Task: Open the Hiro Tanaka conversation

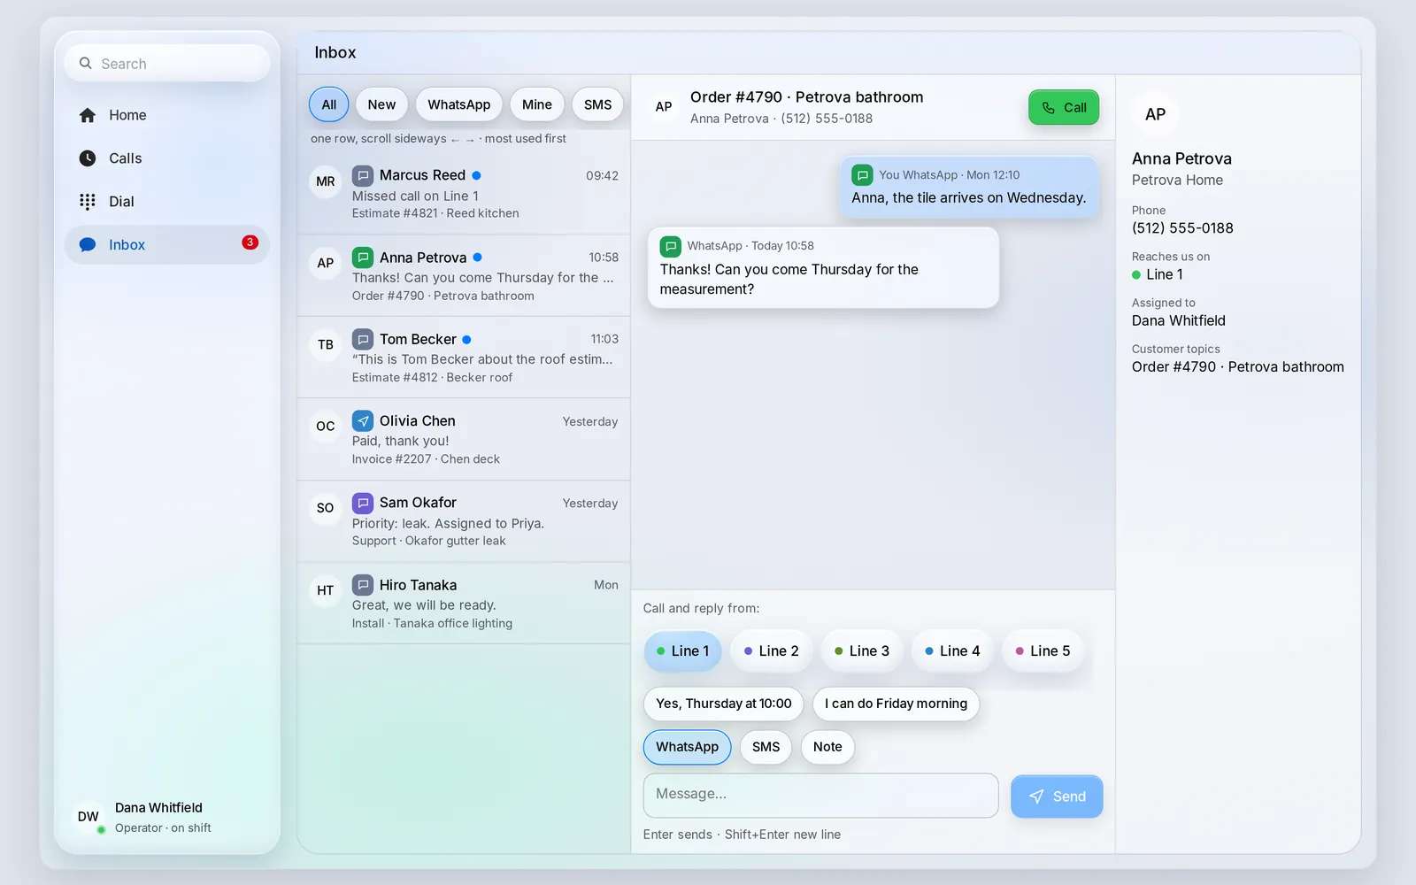Action: pyautogui.click(x=464, y=604)
